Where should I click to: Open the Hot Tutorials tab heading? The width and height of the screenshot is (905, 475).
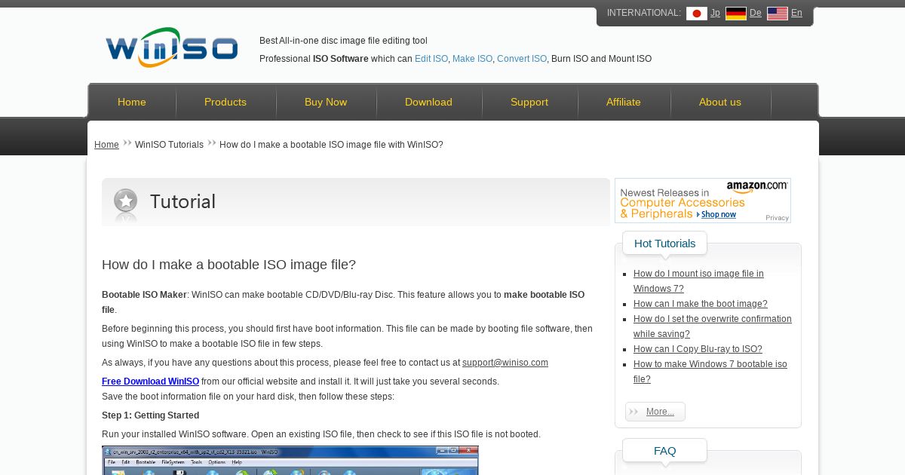click(x=664, y=244)
